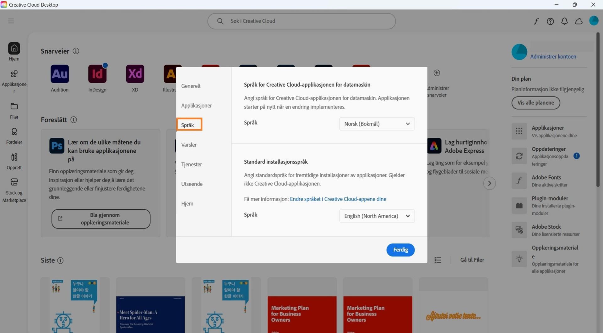Launch the Audition shortcut icon
603x333 pixels.
60,74
